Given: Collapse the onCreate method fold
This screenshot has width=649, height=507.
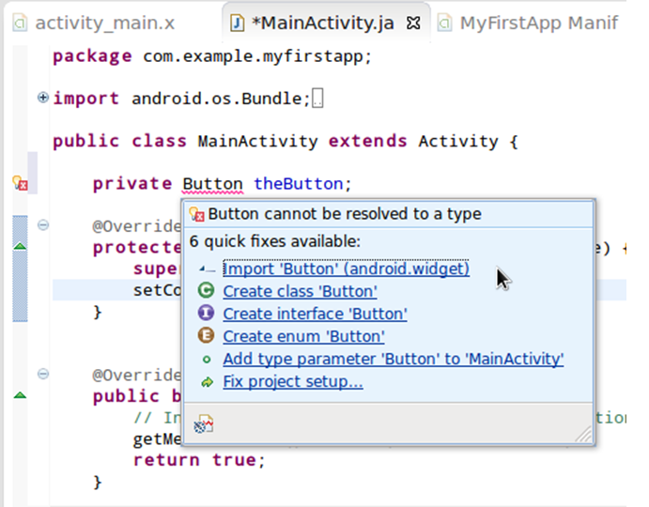Looking at the screenshot, I should (x=42, y=225).
